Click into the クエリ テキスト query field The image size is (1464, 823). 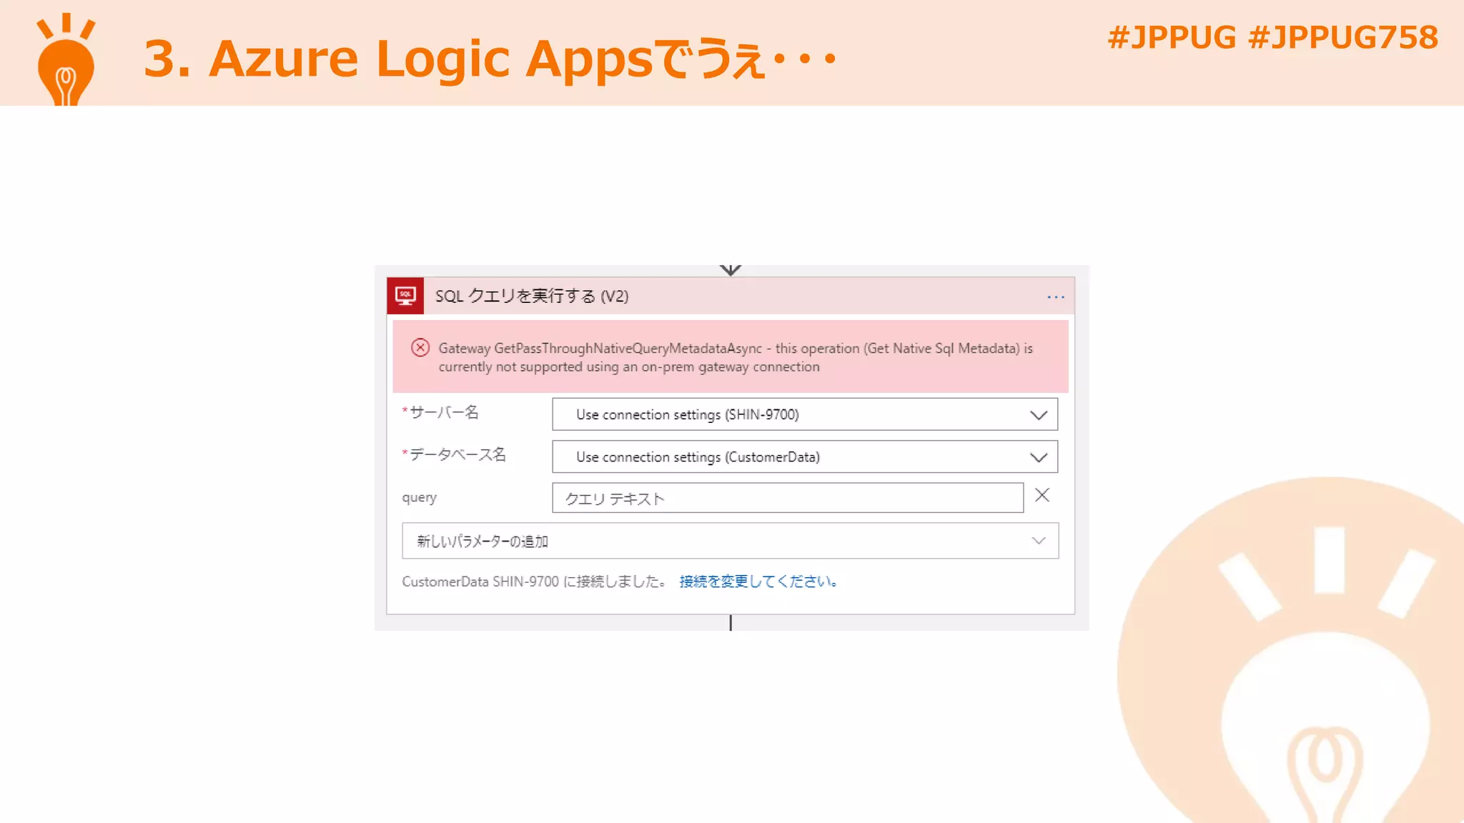click(786, 498)
